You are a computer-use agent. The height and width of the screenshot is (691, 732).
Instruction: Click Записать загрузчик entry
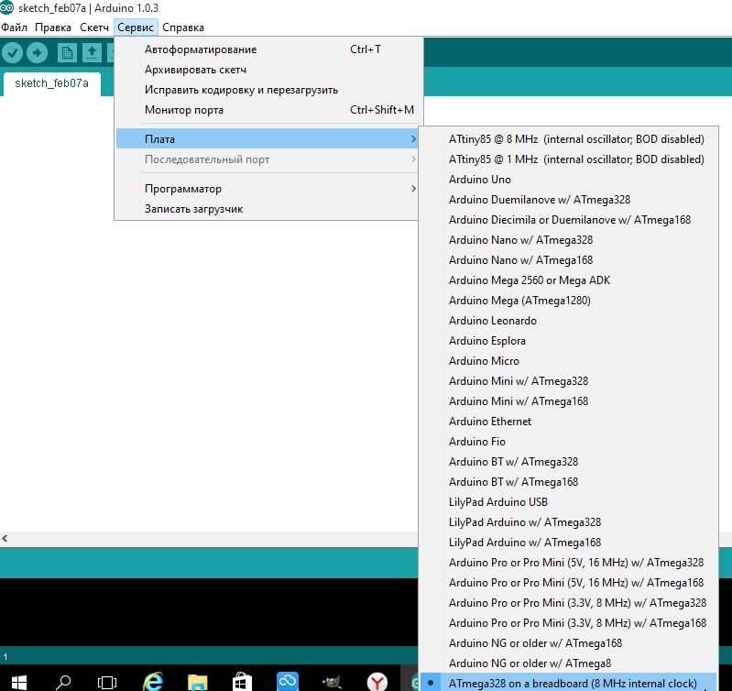click(266, 209)
